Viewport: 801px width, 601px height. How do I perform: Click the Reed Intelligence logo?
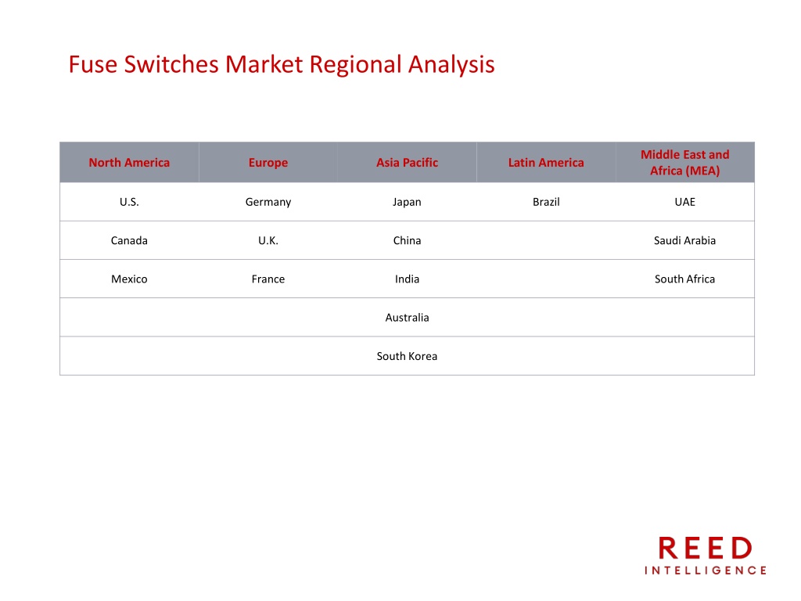(706, 556)
